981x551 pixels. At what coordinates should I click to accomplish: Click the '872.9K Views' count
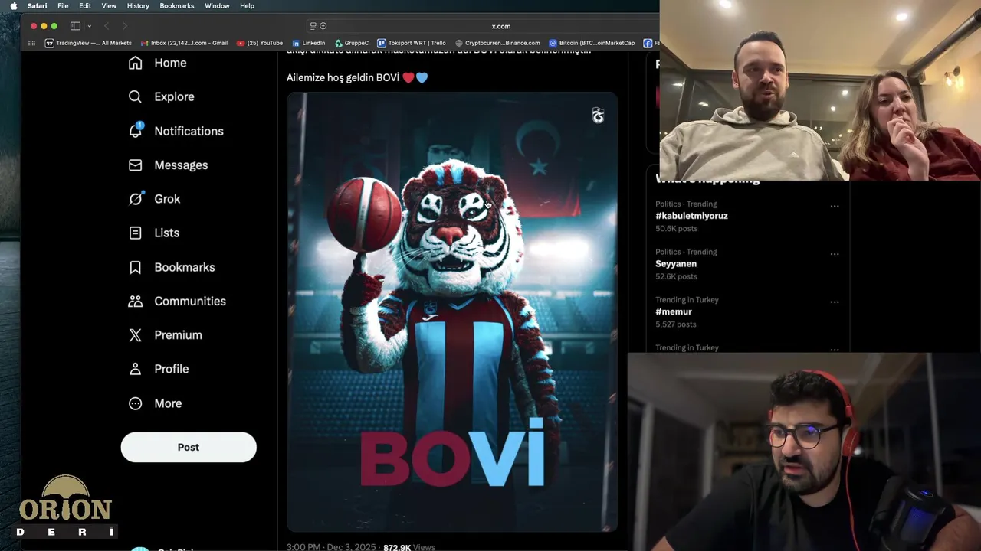[x=409, y=547]
